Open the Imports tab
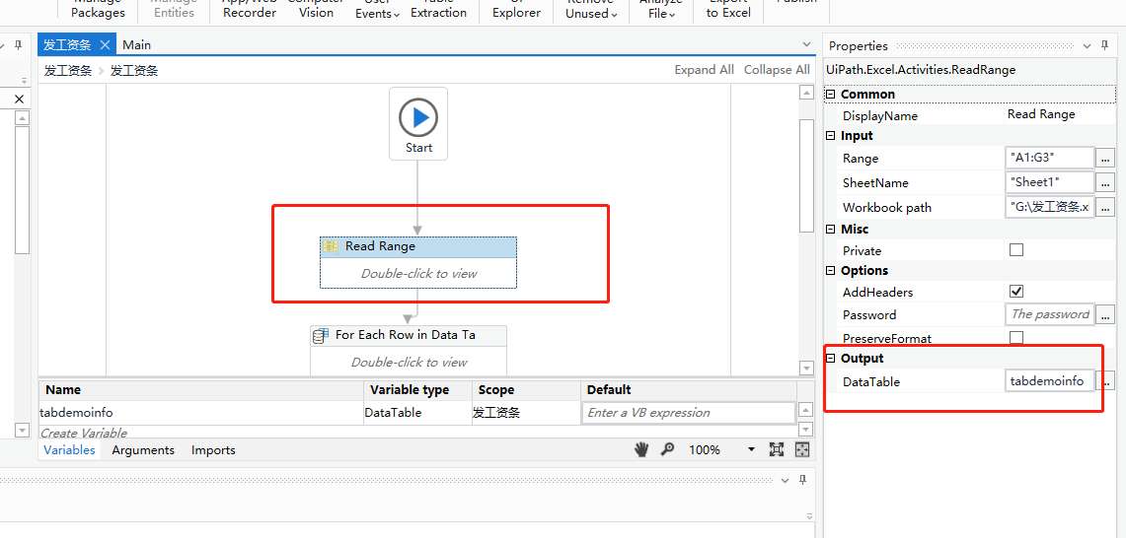Viewport: 1126px width, 538px height. click(213, 450)
